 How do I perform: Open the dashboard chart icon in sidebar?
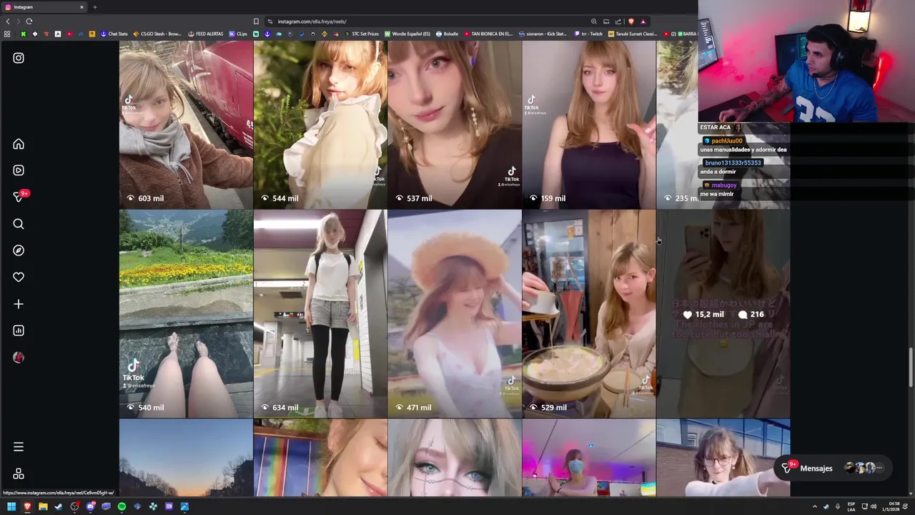[x=19, y=330]
